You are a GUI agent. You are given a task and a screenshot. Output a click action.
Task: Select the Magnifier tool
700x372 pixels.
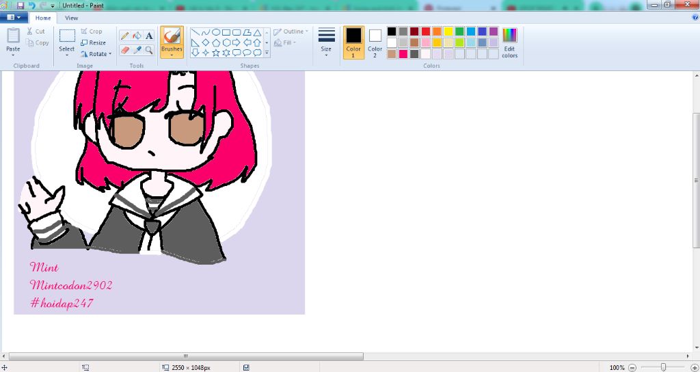tap(149, 50)
